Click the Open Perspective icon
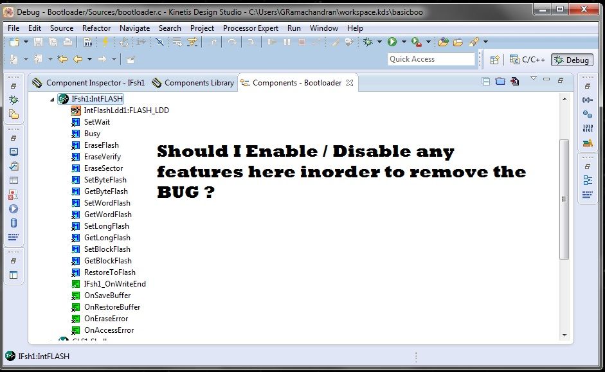 coord(494,60)
